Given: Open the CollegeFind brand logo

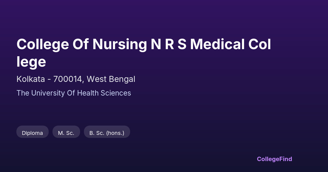Looking at the screenshot, I should coord(274,159).
